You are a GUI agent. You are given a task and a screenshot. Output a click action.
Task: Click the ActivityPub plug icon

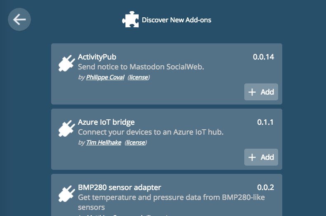[x=66, y=63]
